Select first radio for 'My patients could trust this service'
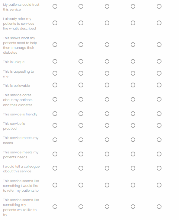179x220 pixels. (55, 6)
